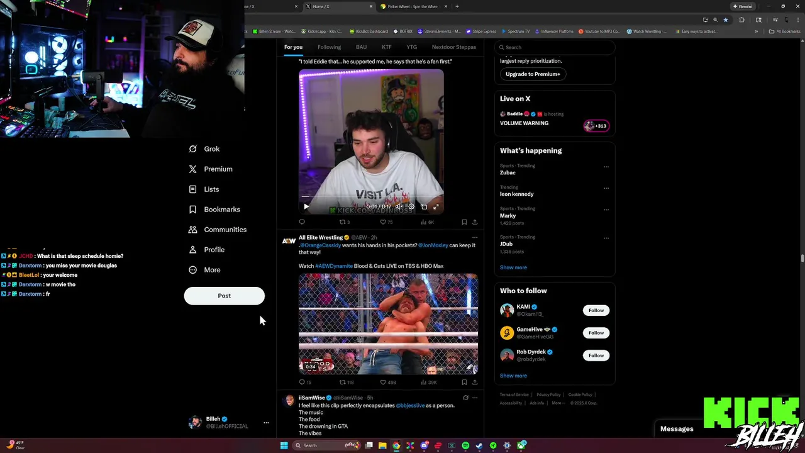The width and height of the screenshot is (805, 453).
Task: Toggle fullscreen on Adin Ross video
Action: 436,206
